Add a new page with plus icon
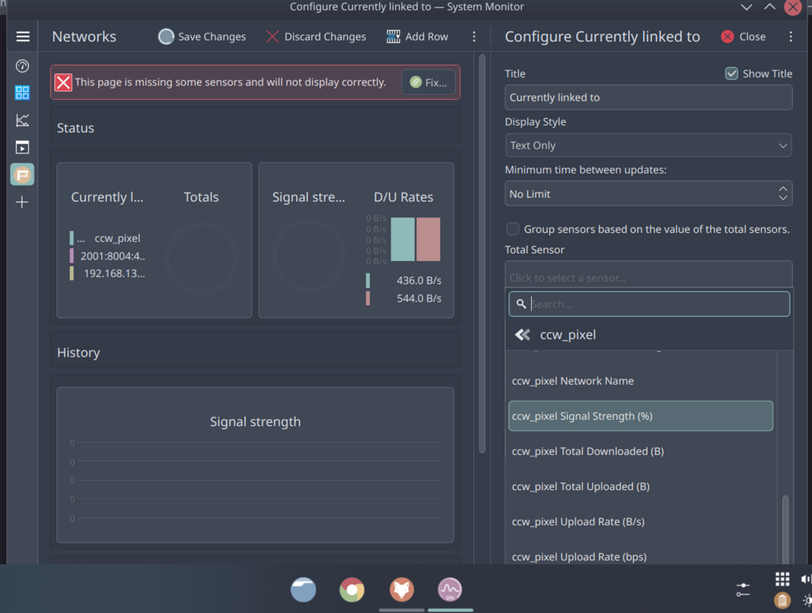Image resolution: width=812 pixels, height=613 pixels. [x=22, y=203]
